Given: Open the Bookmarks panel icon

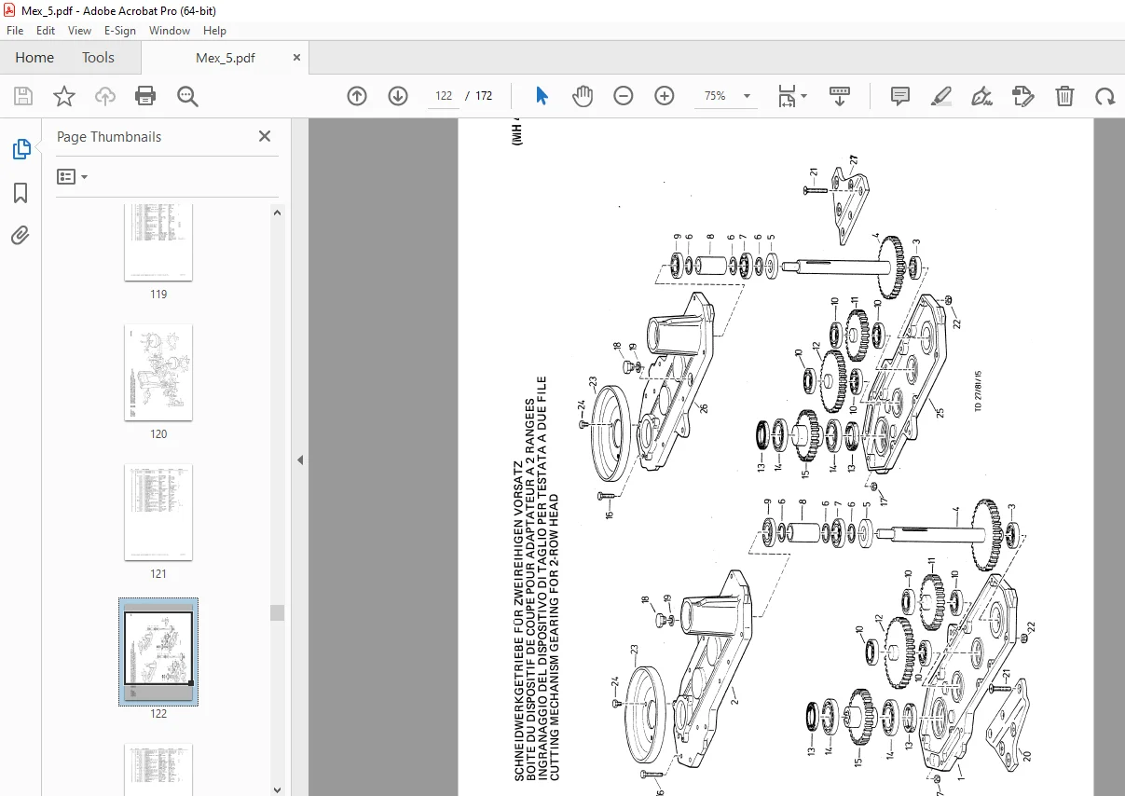Looking at the screenshot, I should pyautogui.click(x=21, y=193).
